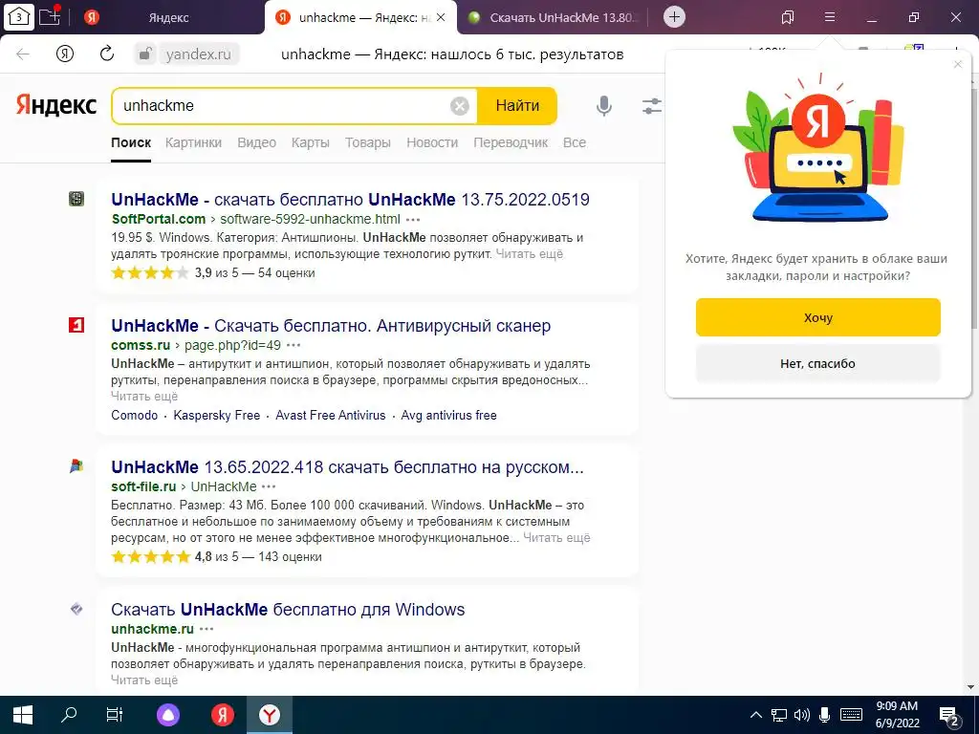The height and width of the screenshot is (734, 979).
Task: Open the Все services tab
Action: coord(575,143)
